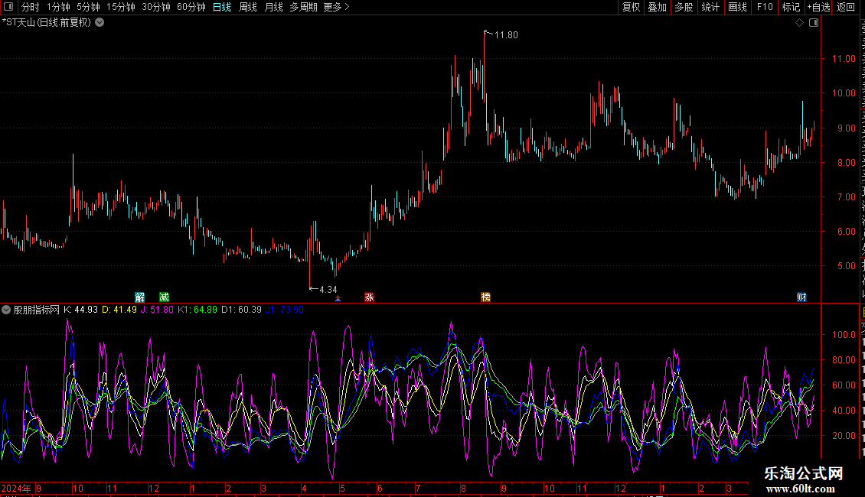Screen dimensions: 865x497
Task: Switch to 分时 view
Action: click(31, 7)
